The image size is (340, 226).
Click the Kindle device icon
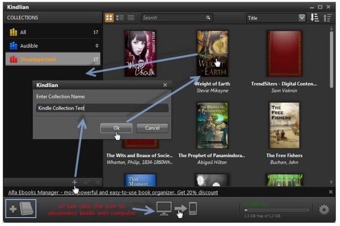193,208
